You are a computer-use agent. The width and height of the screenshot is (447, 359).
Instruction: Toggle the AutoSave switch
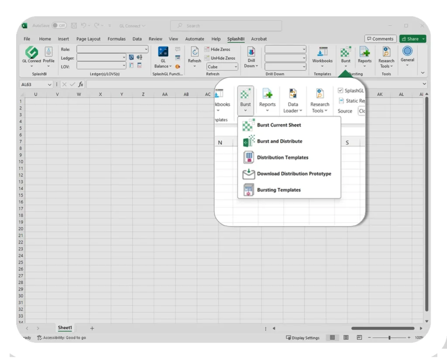coord(59,26)
